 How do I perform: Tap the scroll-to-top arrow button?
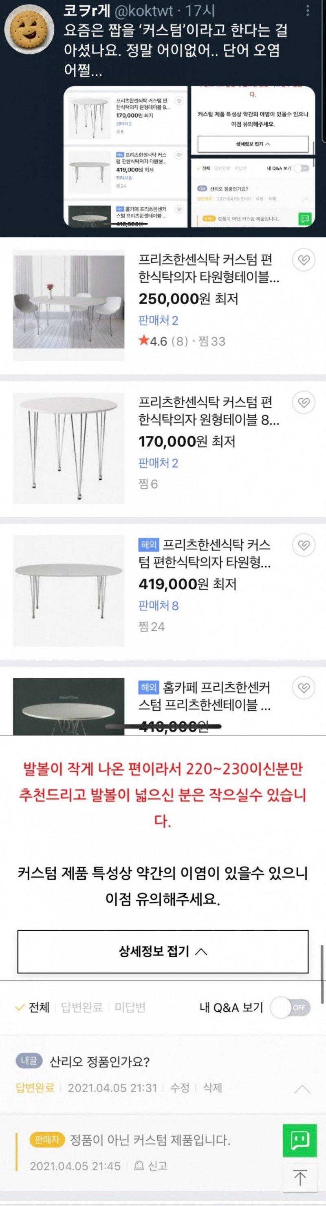pos(300,1177)
